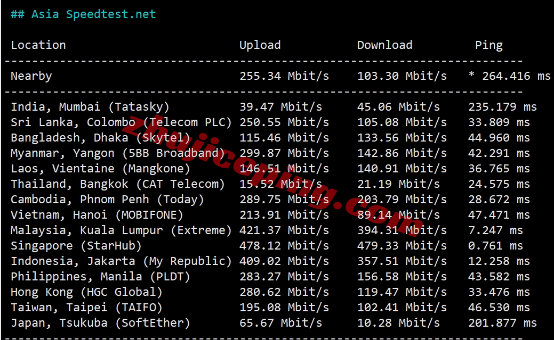Select Yangon ping value "42.291 ms"
Viewport: 554px width, 340px height.
tap(499, 153)
